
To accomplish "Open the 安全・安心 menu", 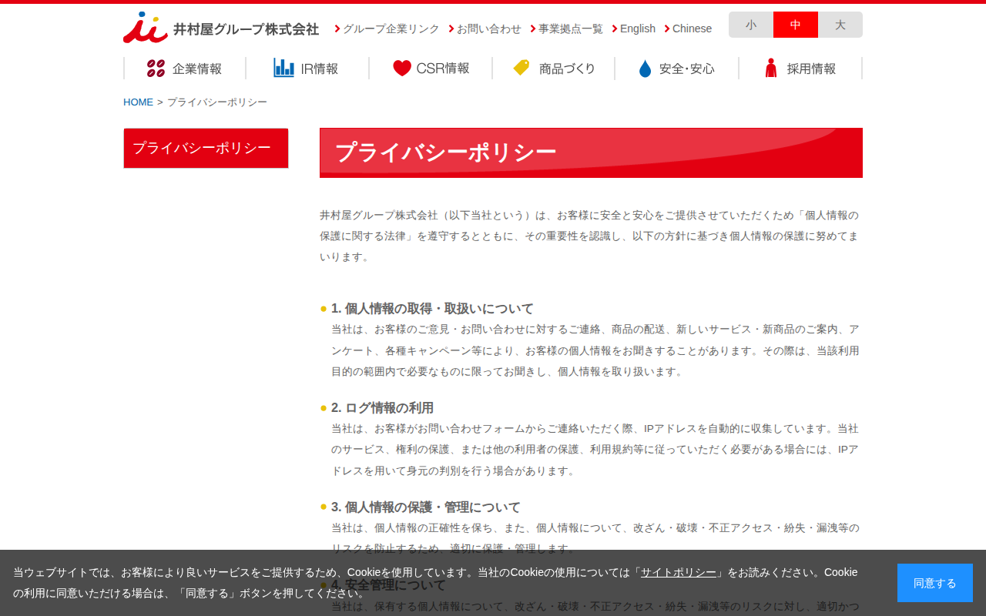I will coord(677,69).
